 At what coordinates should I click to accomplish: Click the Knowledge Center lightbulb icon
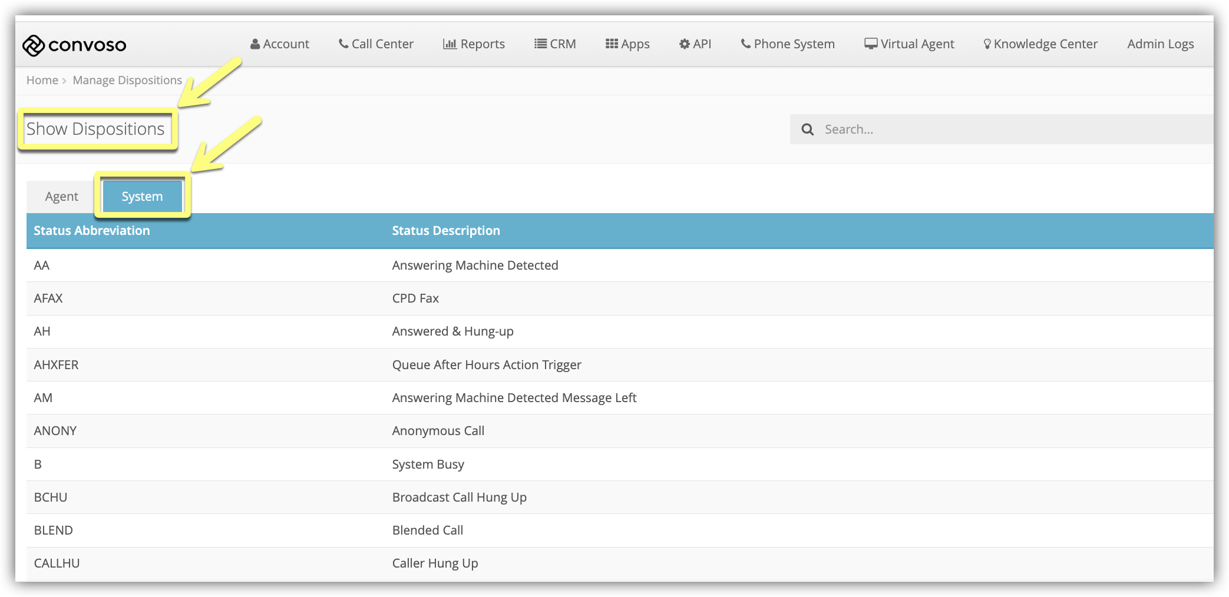click(x=987, y=44)
